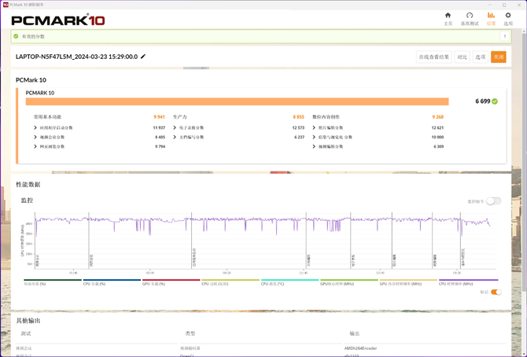This screenshot has height=357, width=527.
Task: Toggle the 监控细节 monitoring details switch
Action: click(493, 201)
